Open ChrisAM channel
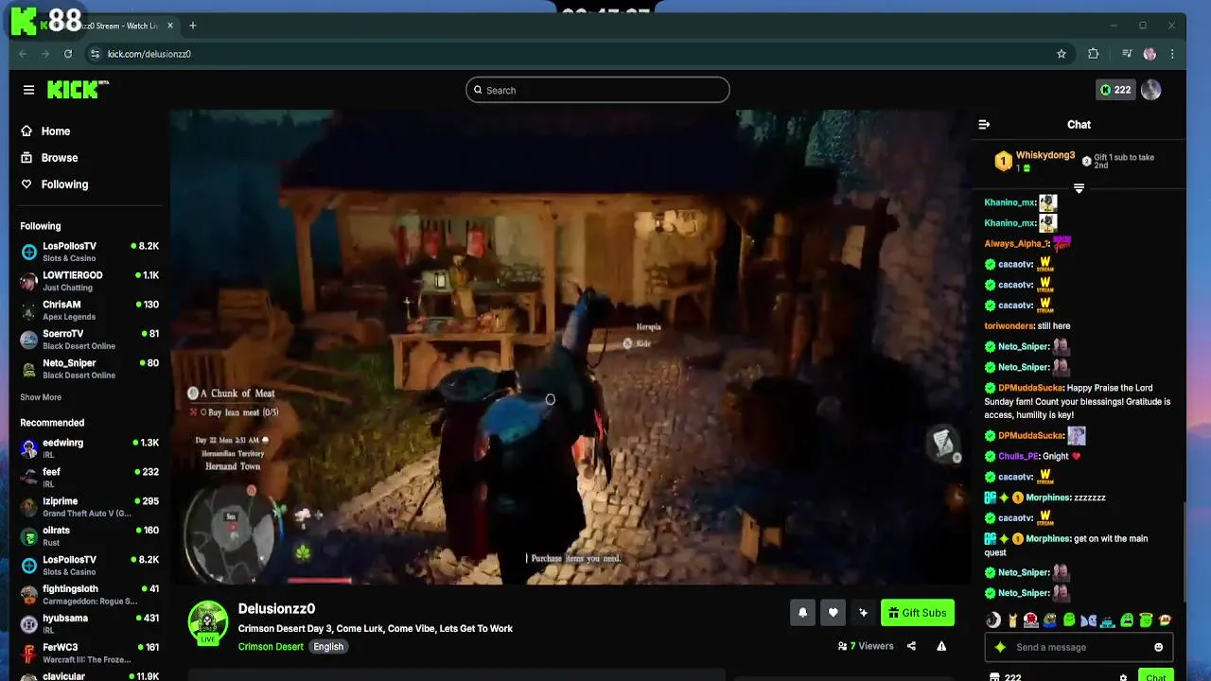 (x=89, y=310)
